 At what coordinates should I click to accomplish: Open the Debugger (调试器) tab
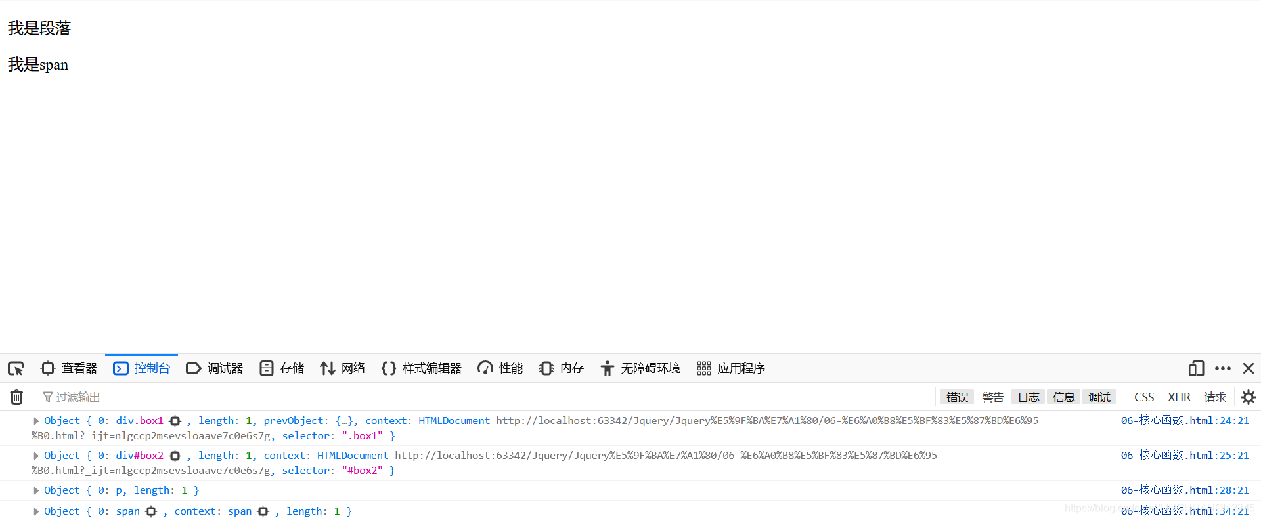tap(215, 368)
